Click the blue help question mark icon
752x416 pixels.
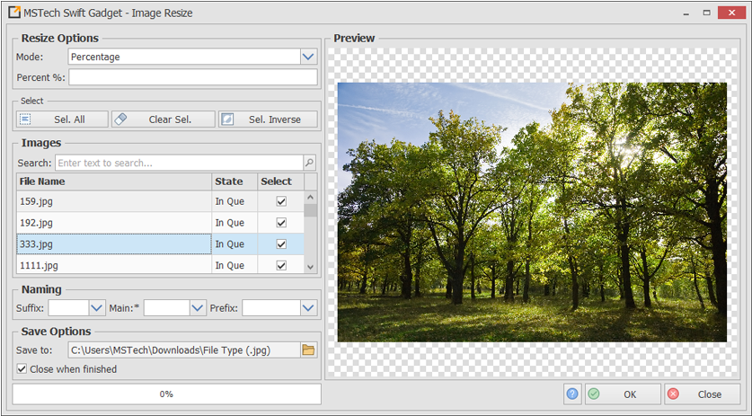point(572,394)
